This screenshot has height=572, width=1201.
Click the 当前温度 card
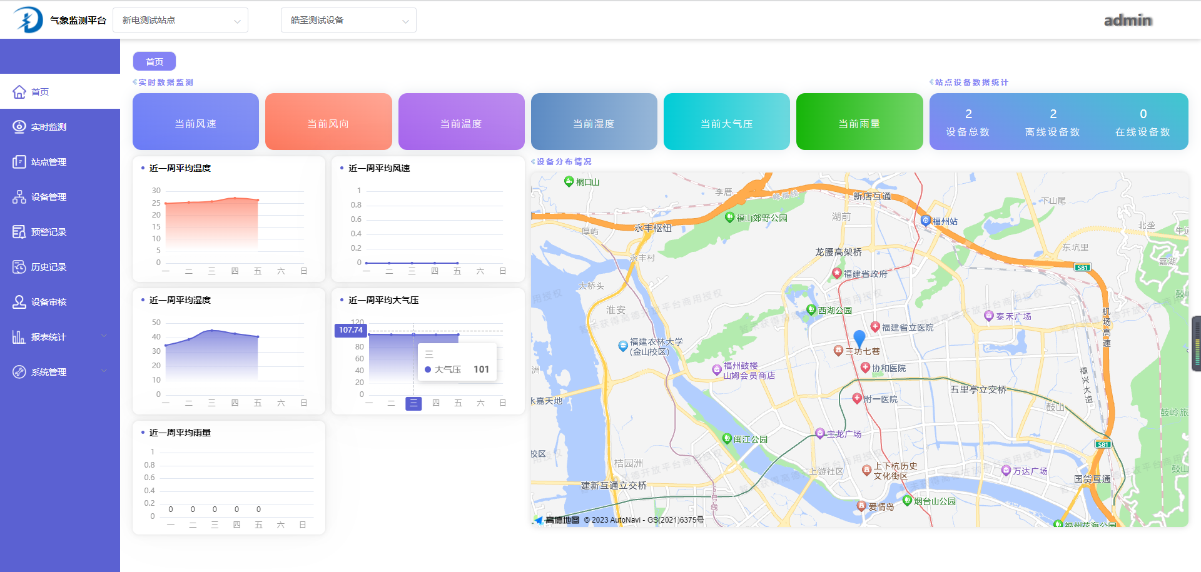pyautogui.click(x=462, y=122)
